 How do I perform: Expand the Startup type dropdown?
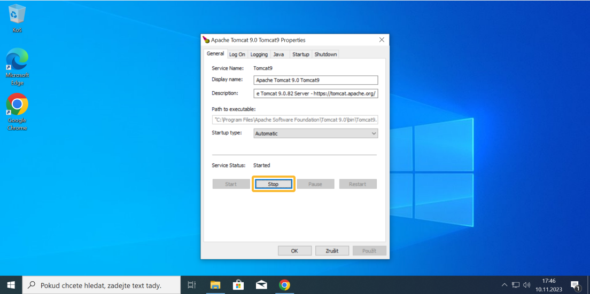coord(315,133)
